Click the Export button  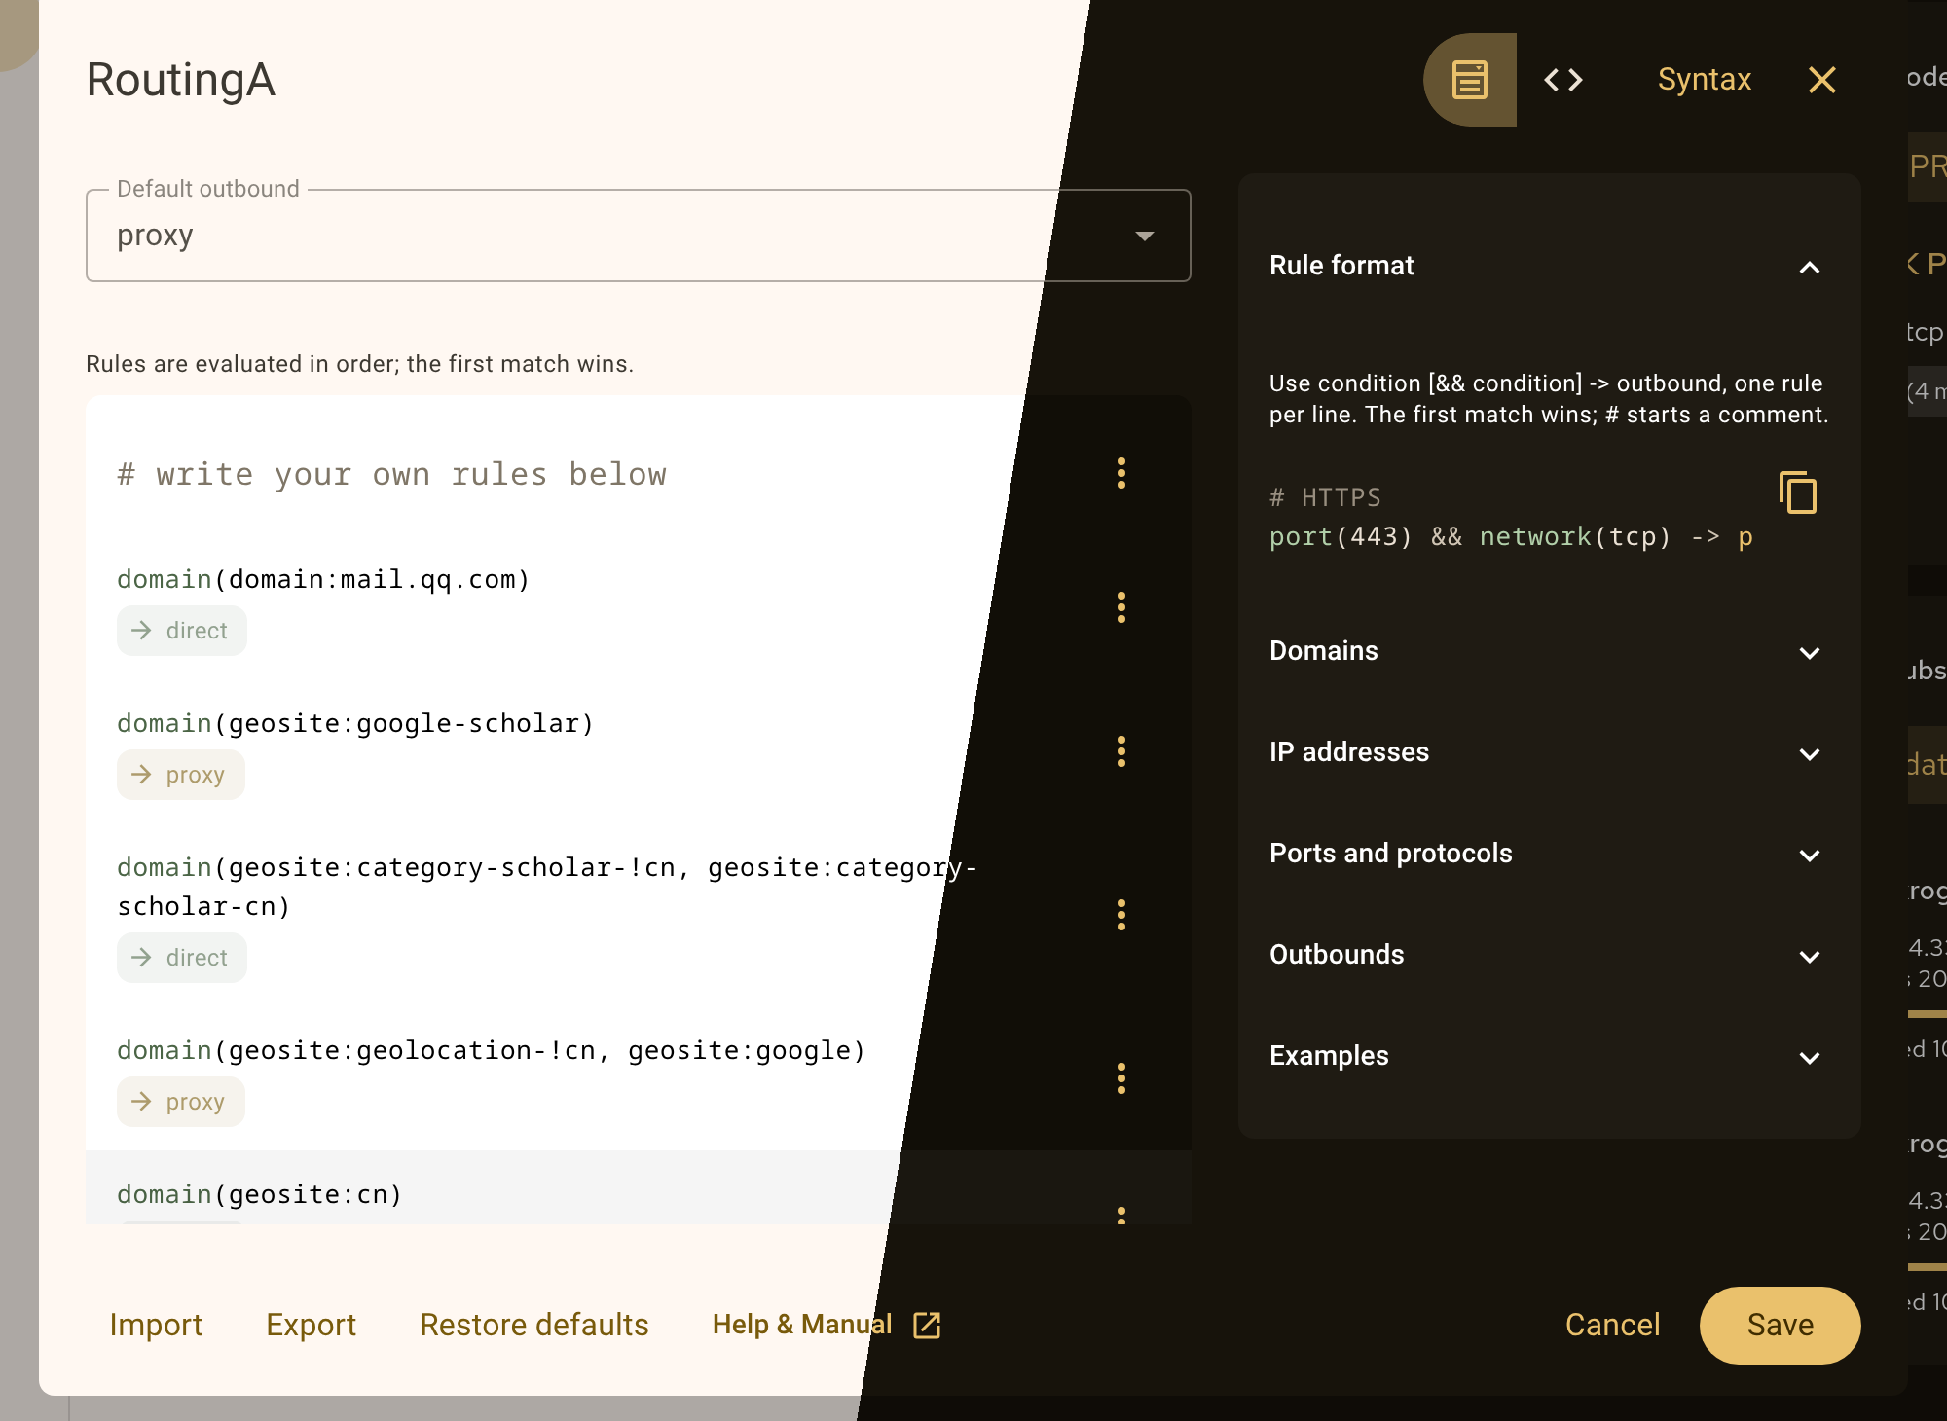click(312, 1325)
